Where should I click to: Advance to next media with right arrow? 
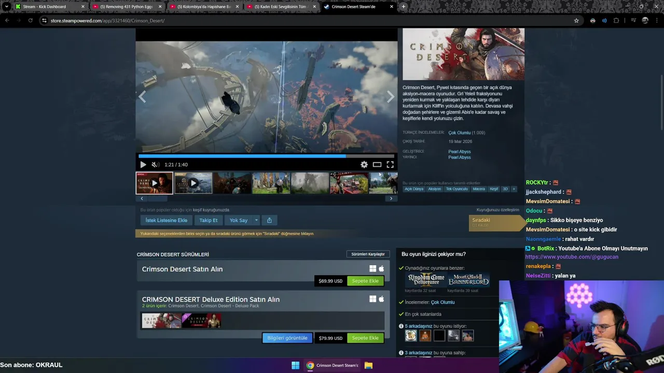coord(391,97)
